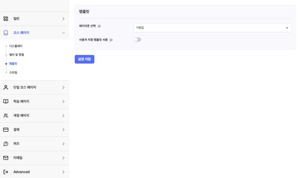Click the Advanced exit-arrow icon
This screenshot has height=178, width=300.
point(6,172)
